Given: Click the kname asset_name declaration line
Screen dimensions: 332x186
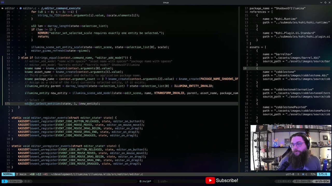Looking at the screenshot, I should [74, 72].
